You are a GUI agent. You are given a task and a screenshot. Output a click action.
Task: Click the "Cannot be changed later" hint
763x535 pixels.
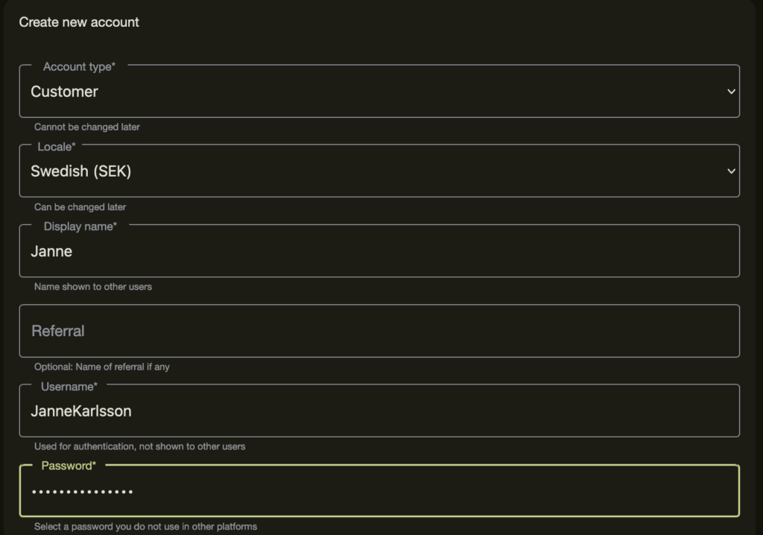86,127
